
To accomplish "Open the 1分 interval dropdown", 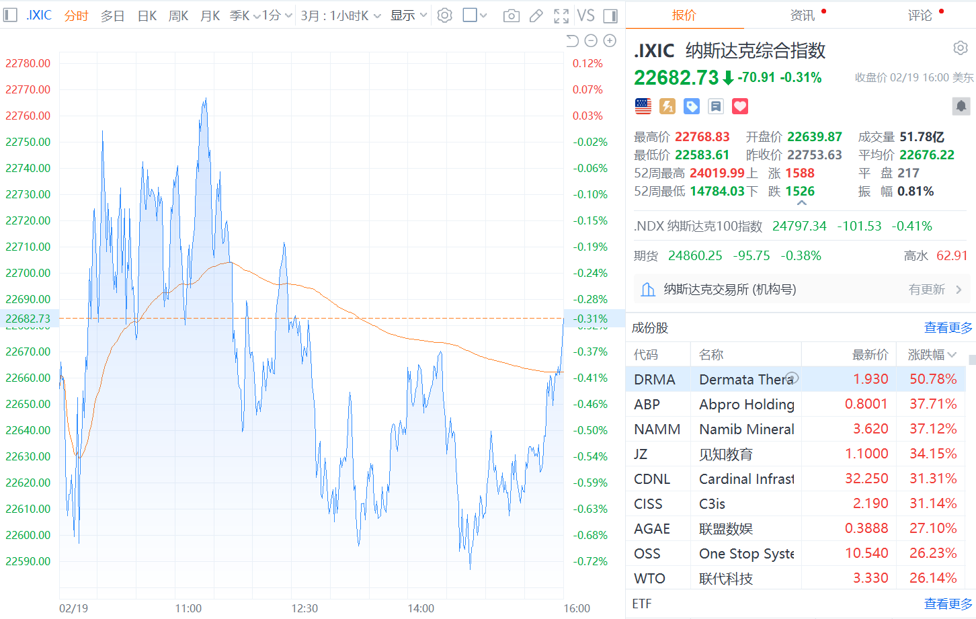I will (x=277, y=15).
